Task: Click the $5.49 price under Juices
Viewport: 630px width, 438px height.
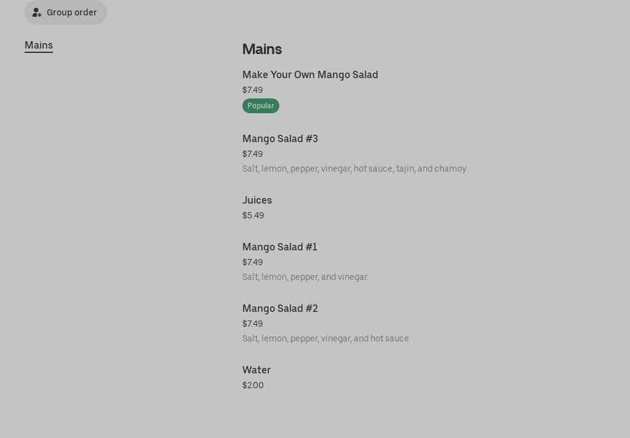Action: point(253,215)
